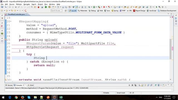This screenshot has width=178, height=100.
Task: Click the Back navigation arrow icon
Action: [15, 11]
